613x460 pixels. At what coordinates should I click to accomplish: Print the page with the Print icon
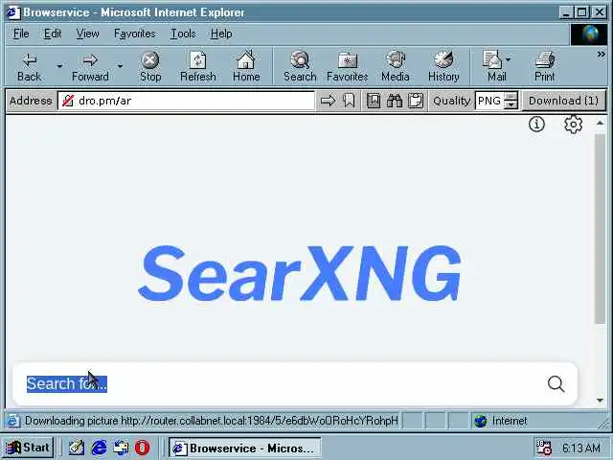coord(545,67)
